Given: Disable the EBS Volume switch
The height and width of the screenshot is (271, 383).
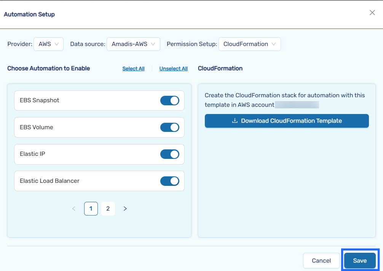Looking at the screenshot, I should tap(169, 127).
